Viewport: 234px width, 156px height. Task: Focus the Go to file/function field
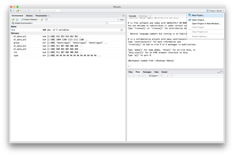coord(49,10)
